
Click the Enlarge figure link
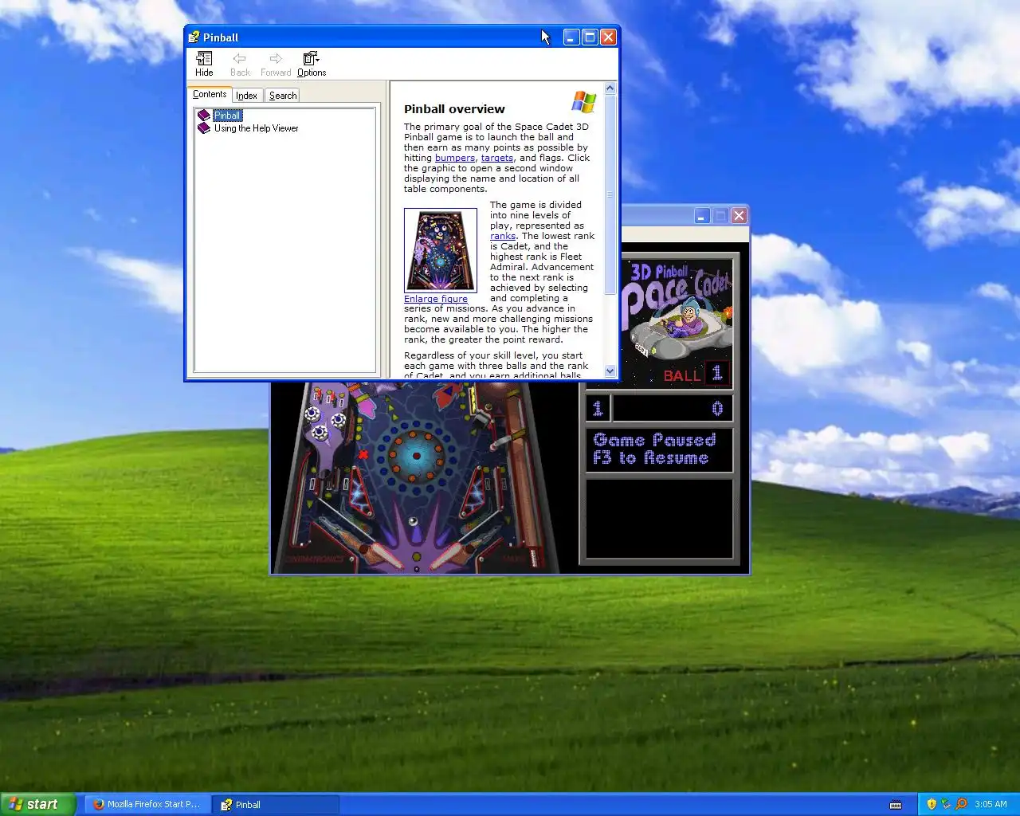[436, 299]
